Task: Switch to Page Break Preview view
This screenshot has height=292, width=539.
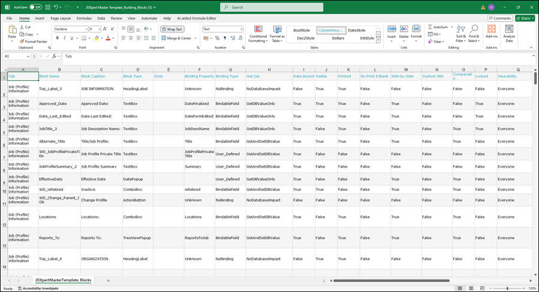Action: click(482, 288)
